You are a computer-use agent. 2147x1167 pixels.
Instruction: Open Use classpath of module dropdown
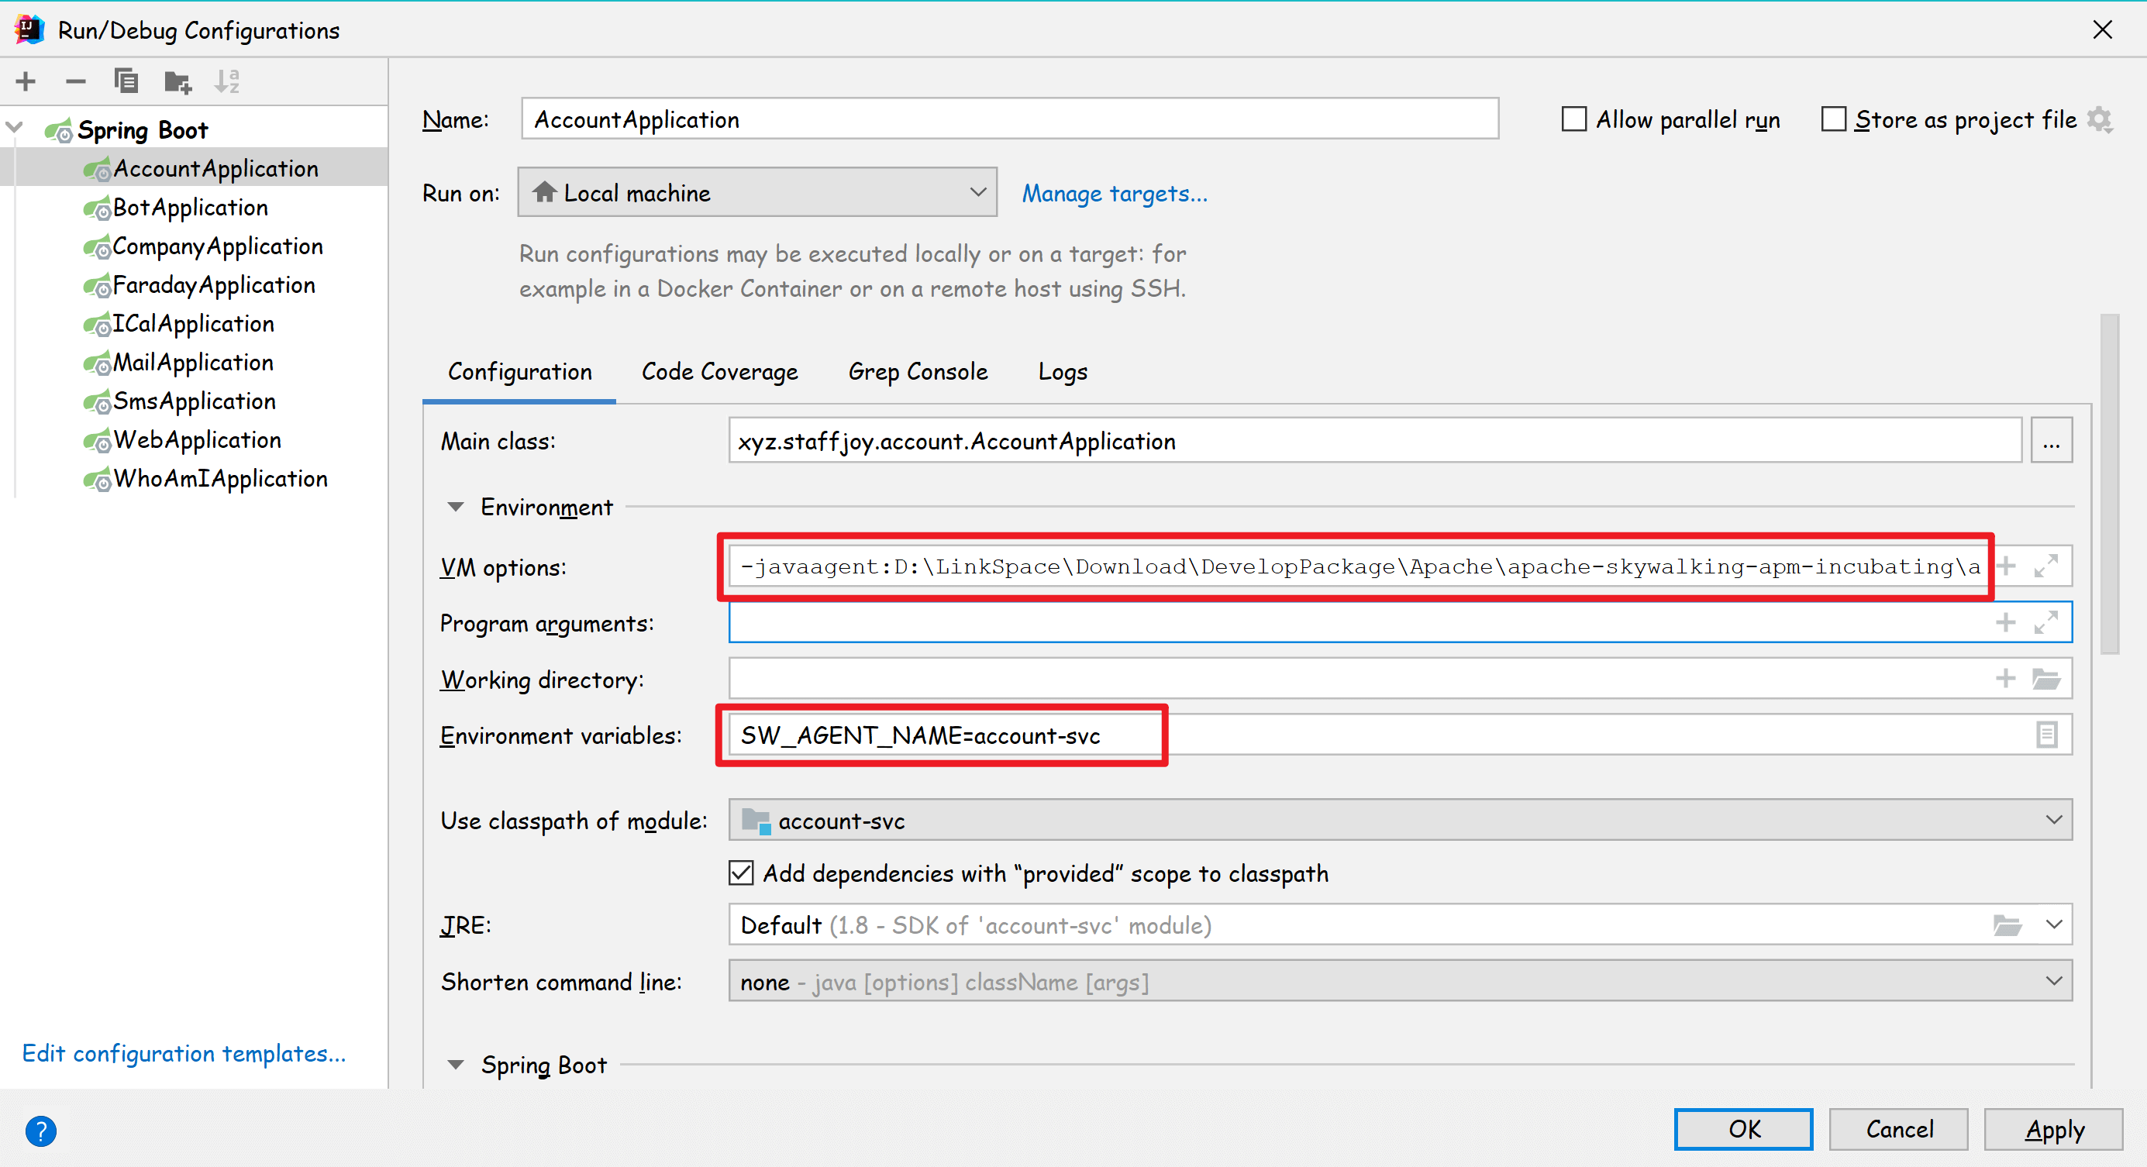pos(1399,821)
